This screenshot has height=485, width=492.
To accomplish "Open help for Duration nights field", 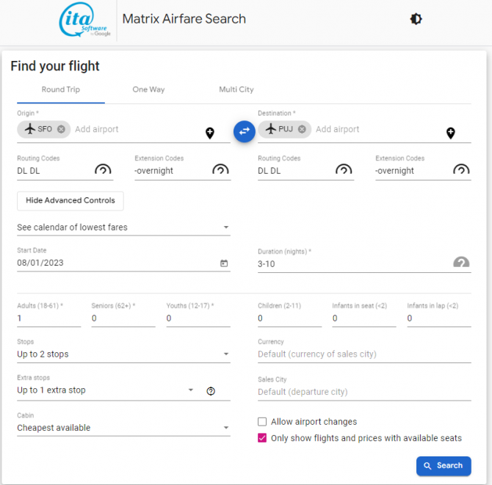I will (460, 263).
